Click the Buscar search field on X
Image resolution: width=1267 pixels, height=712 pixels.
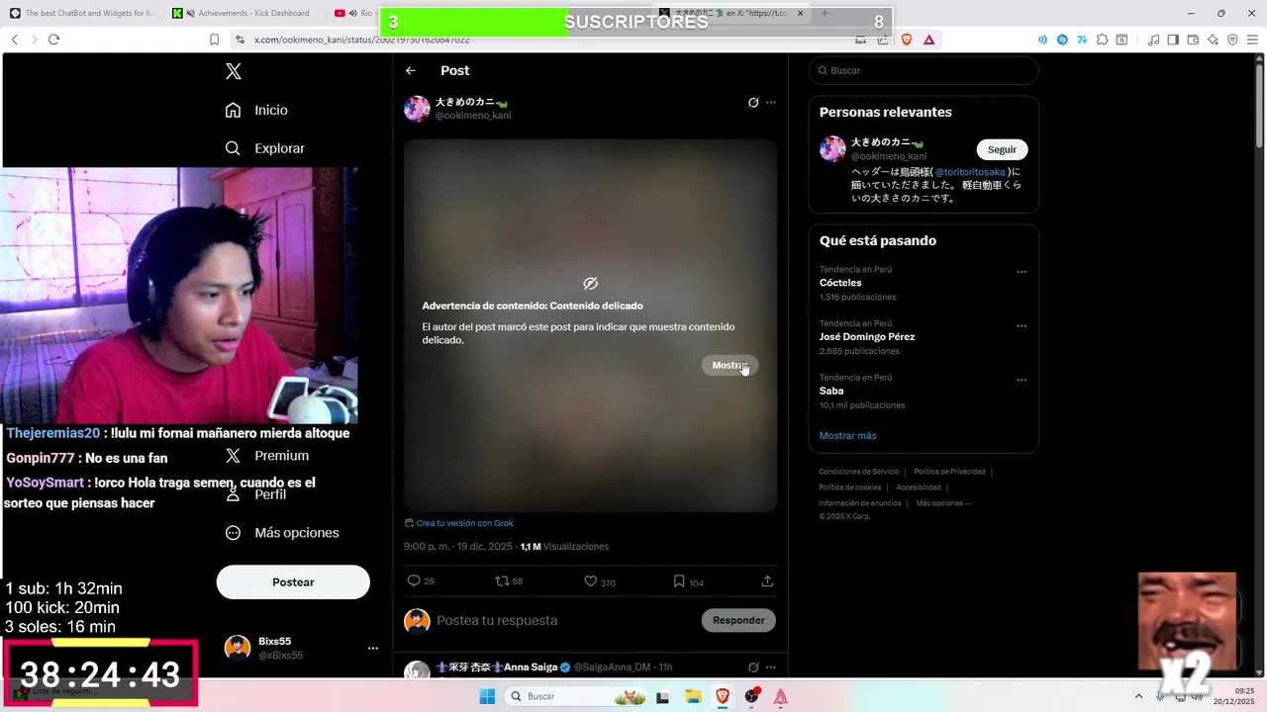click(924, 70)
